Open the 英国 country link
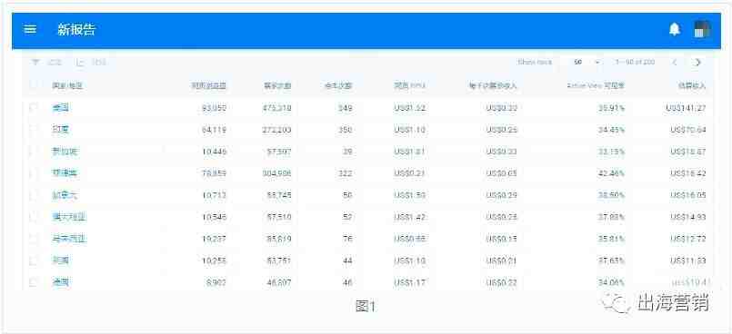The height and width of the screenshot is (334, 732). point(60,260)
